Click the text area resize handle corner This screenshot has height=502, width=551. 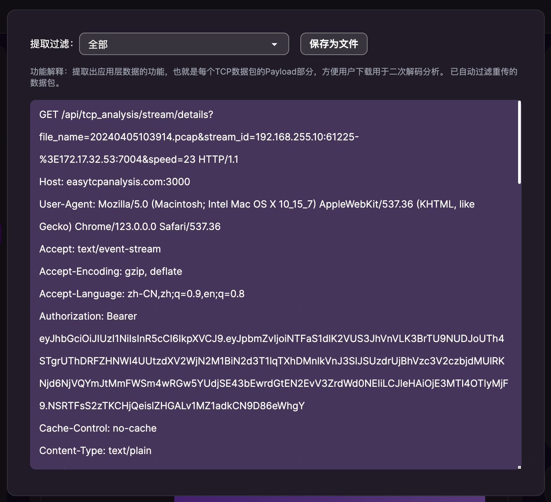tap(519, 467)
